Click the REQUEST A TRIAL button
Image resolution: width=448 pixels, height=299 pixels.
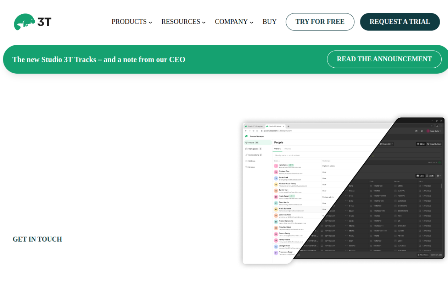click(400, 22)
